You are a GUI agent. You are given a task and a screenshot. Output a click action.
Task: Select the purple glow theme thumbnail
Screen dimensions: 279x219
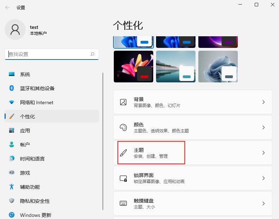click(218, 42)
